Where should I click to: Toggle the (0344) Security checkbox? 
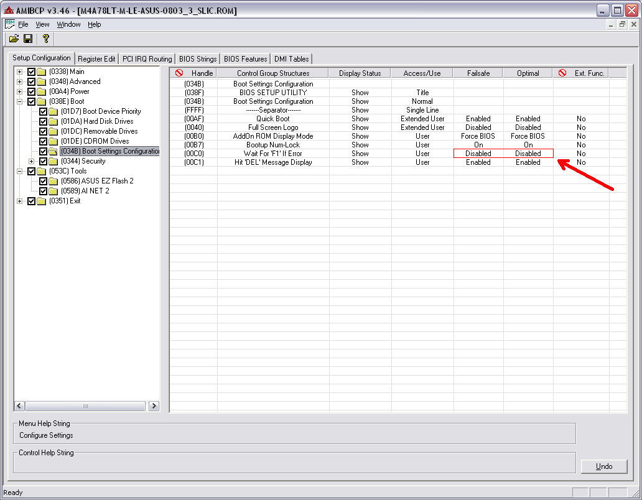[43, 161]
